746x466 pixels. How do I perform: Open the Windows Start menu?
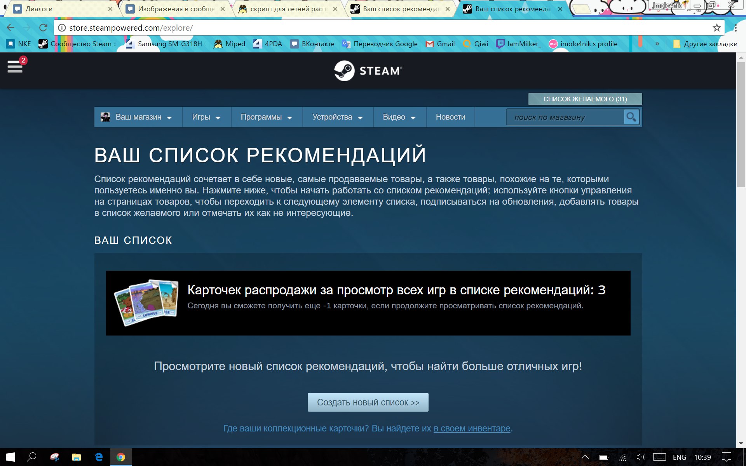(10, 457)
